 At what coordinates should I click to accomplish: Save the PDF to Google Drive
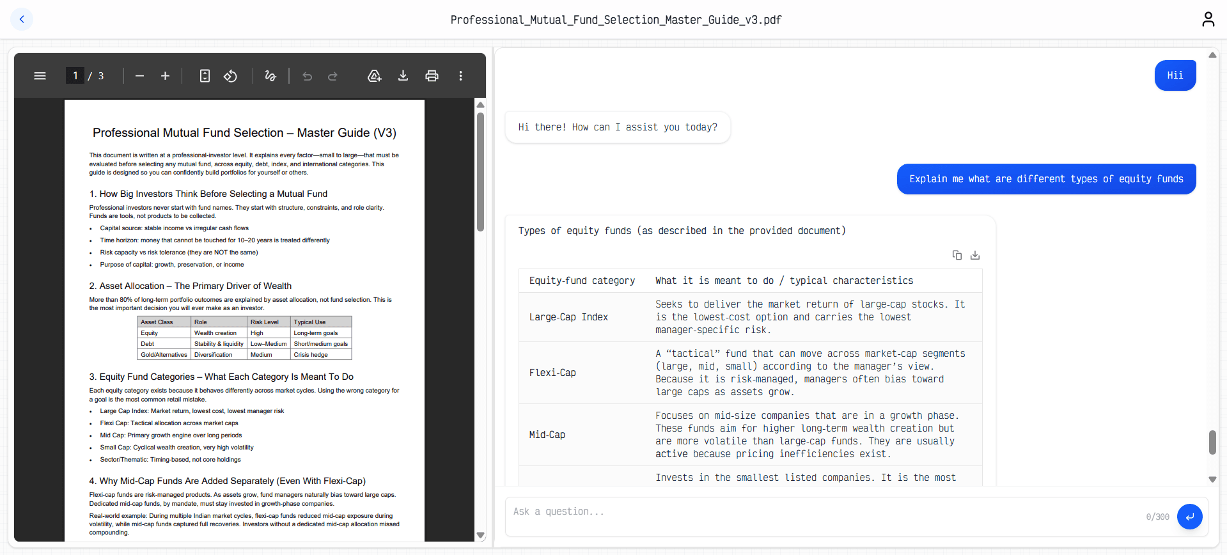coord(375,76)
